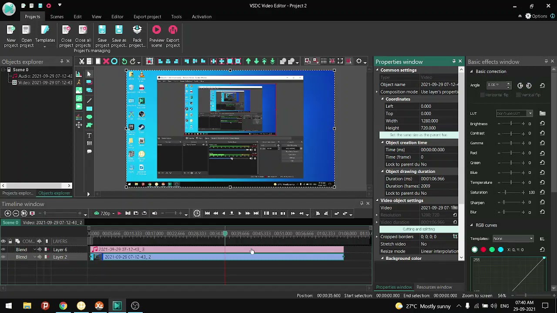The height and width of the screenshot is (313, 557).
Task: Open the Export project tab
Action: click(x=147, y=17)
